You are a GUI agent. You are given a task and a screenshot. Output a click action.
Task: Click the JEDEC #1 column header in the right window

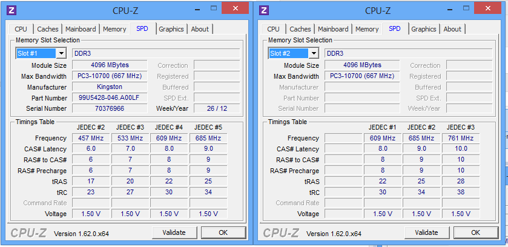point(382,127)
